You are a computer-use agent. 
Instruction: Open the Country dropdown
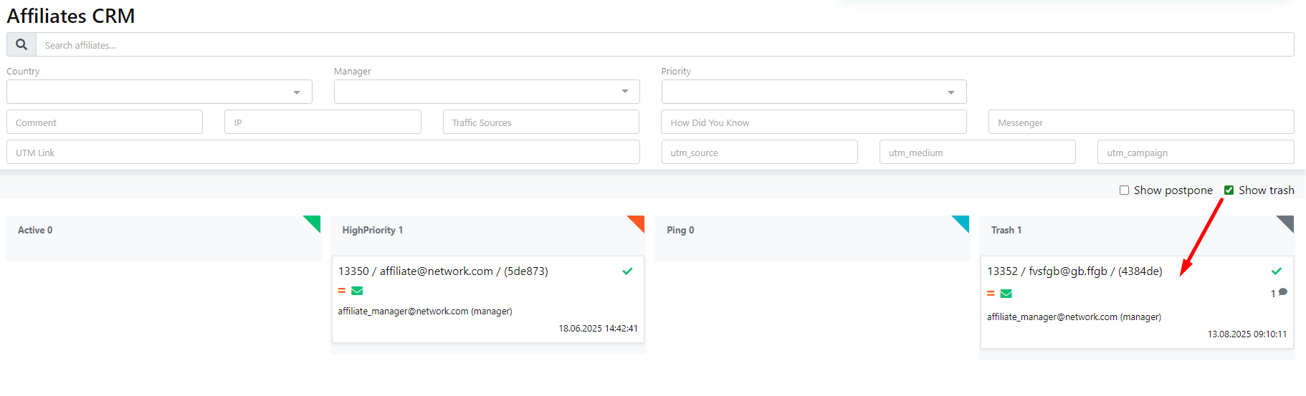tap(159, 92)
